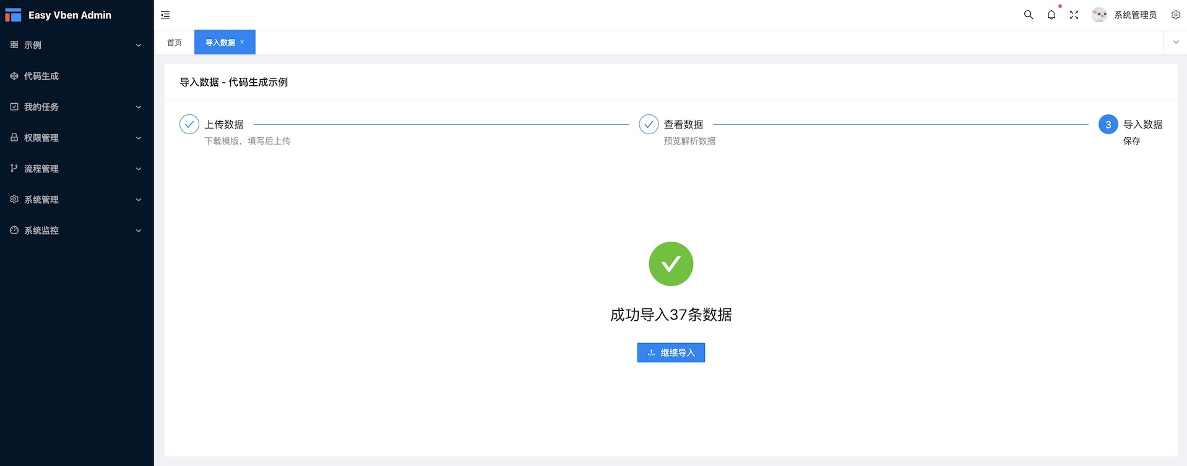Click the 示例 grid icon in sidebar

pos(14,44)
